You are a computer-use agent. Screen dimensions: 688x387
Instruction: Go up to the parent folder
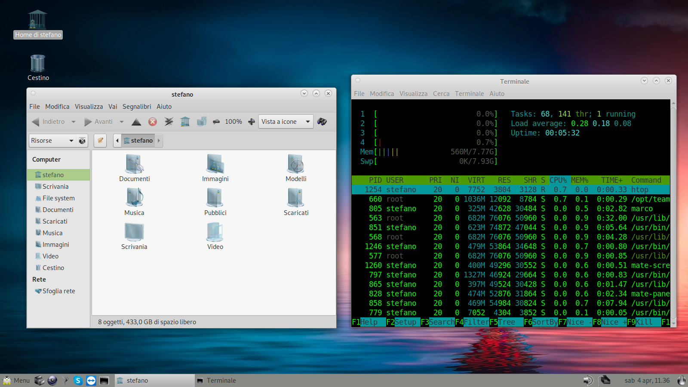click(x=136, y=122)
